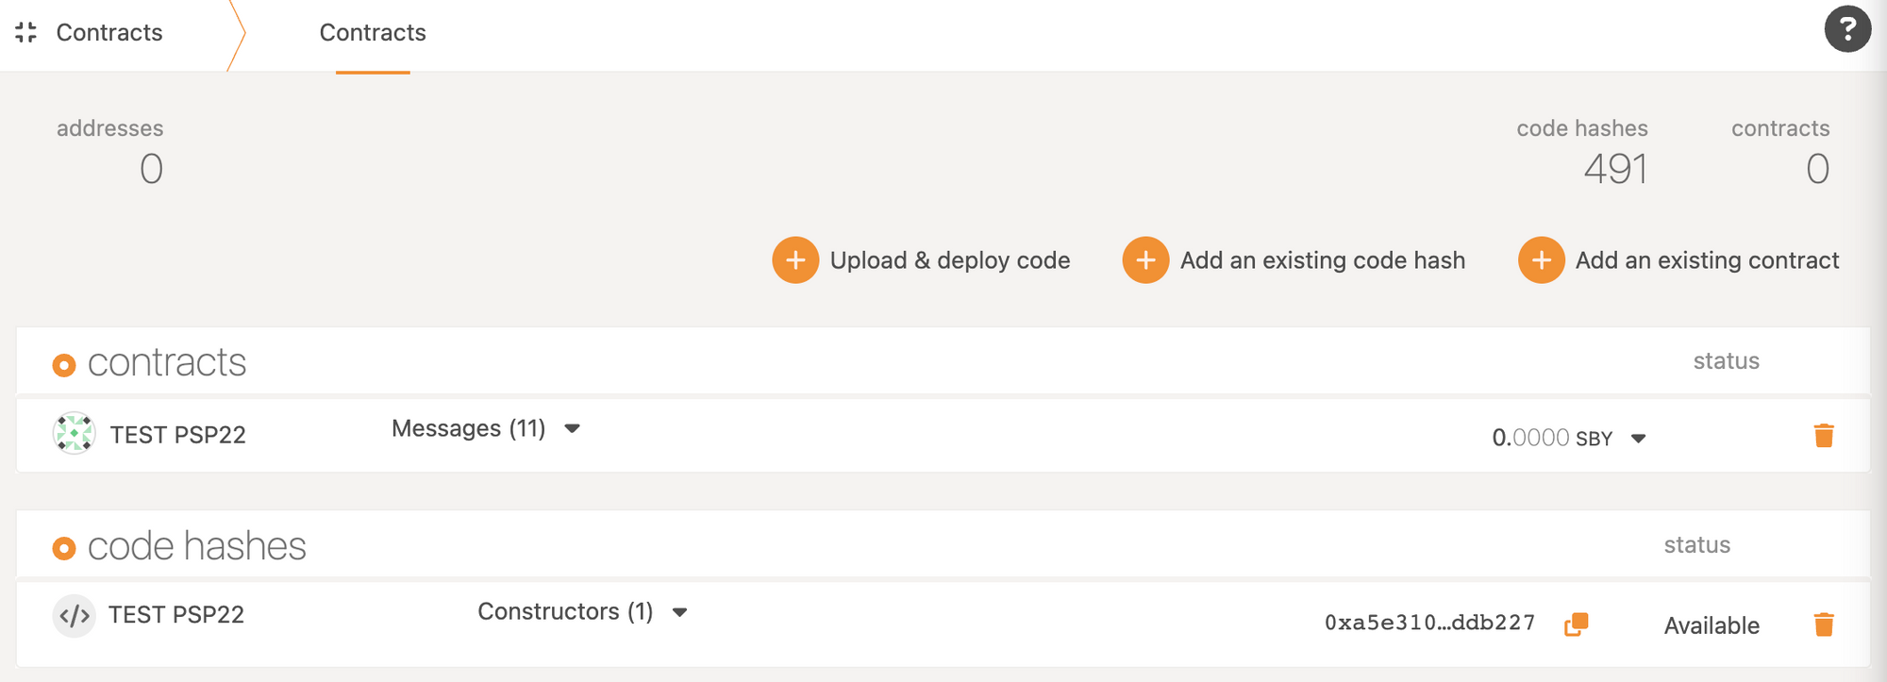Delete the TEST PSP22 code hash with trash icon
Image resolution: width=1887 pixels, height=682 pixels.
point(1823,624)
